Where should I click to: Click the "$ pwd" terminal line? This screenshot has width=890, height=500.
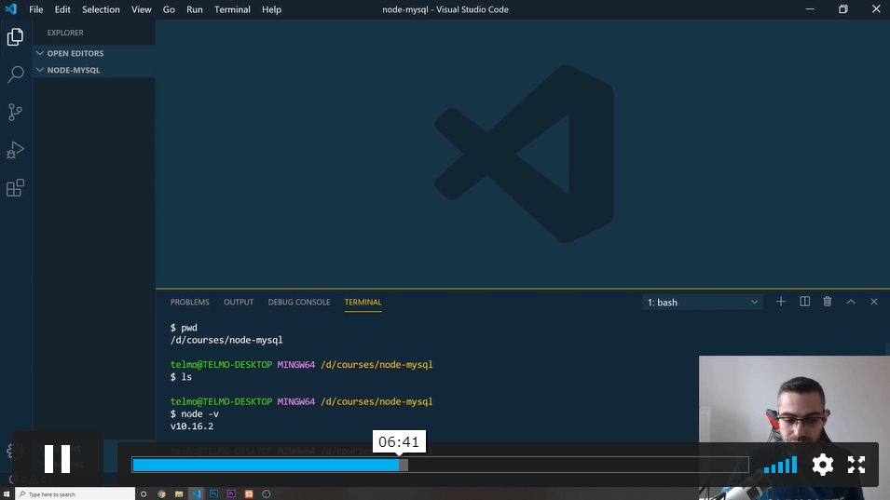(184, 328)
